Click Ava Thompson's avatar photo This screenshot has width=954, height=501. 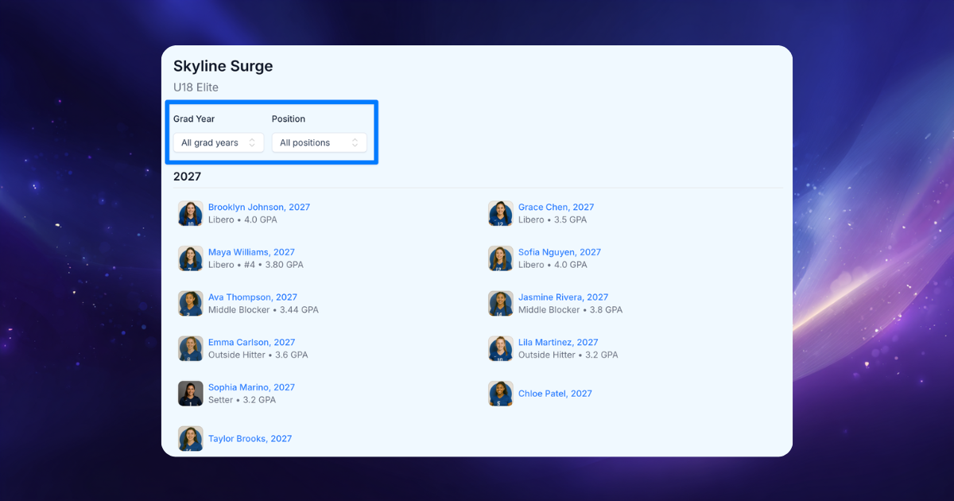pyautogui.click(x=191, y=304)
